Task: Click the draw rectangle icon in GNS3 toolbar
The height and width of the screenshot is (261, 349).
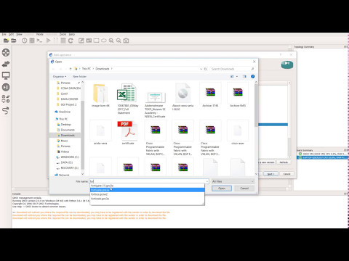Action: (96, 41)
